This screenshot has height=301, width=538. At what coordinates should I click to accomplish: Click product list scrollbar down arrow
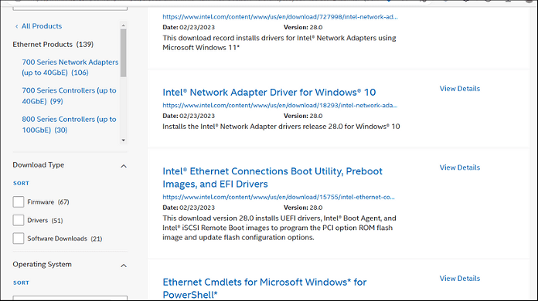(124, 140)
